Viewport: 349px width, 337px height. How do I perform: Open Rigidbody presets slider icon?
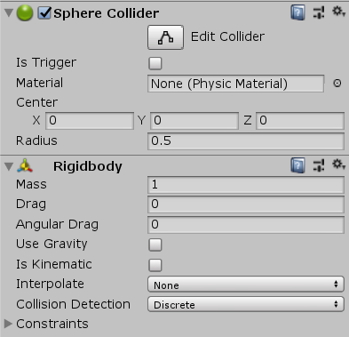[x=319, y=165]
